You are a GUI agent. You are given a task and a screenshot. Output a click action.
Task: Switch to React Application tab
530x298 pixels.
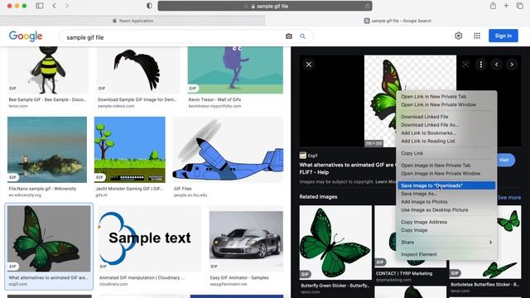point(132,21)
